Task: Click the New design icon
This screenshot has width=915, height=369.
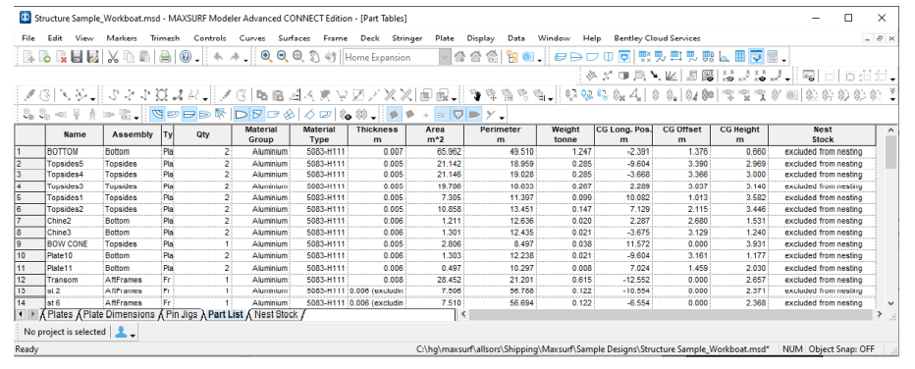Action: (x=28, y=57)
